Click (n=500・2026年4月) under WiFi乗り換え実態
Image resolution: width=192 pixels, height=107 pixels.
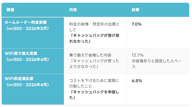(28, 60)
